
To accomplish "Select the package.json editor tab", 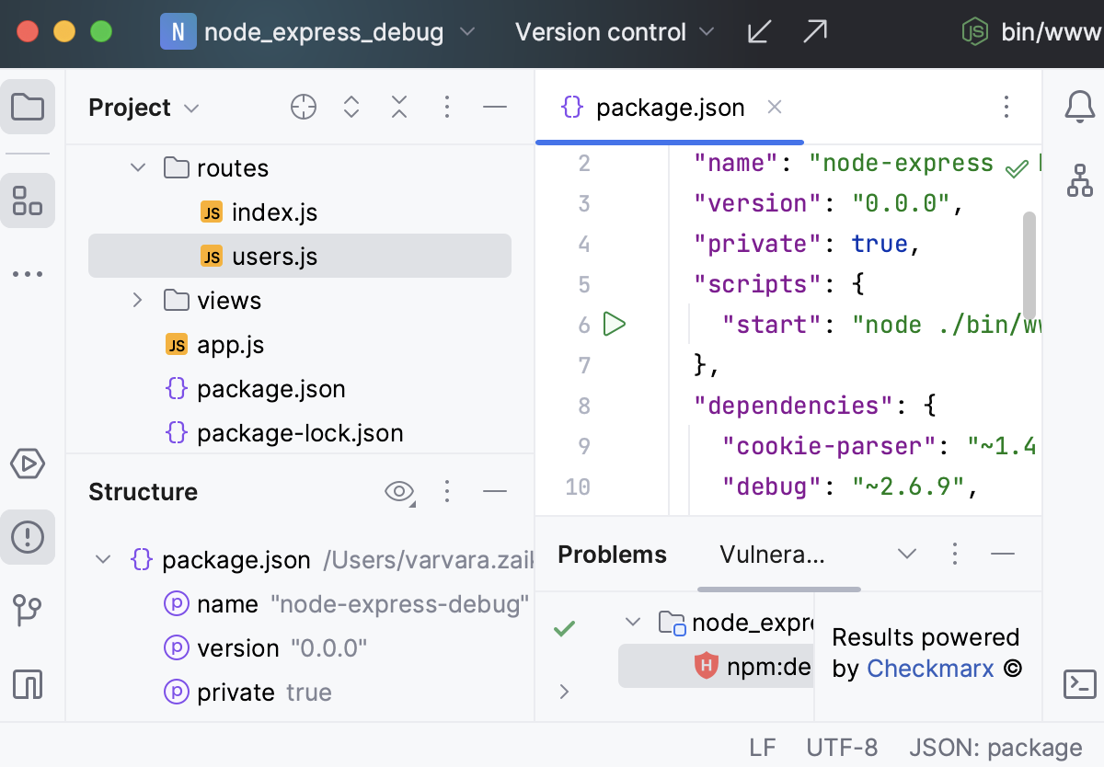I will tap(669, 108).
